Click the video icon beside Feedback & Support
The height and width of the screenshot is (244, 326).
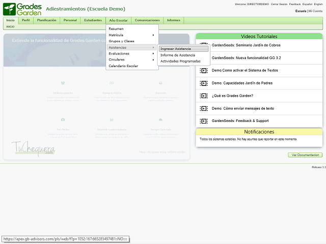(x=204, y=121)
